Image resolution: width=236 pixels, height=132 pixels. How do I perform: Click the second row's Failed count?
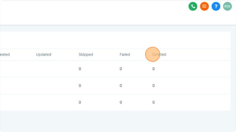click(121, 86)
